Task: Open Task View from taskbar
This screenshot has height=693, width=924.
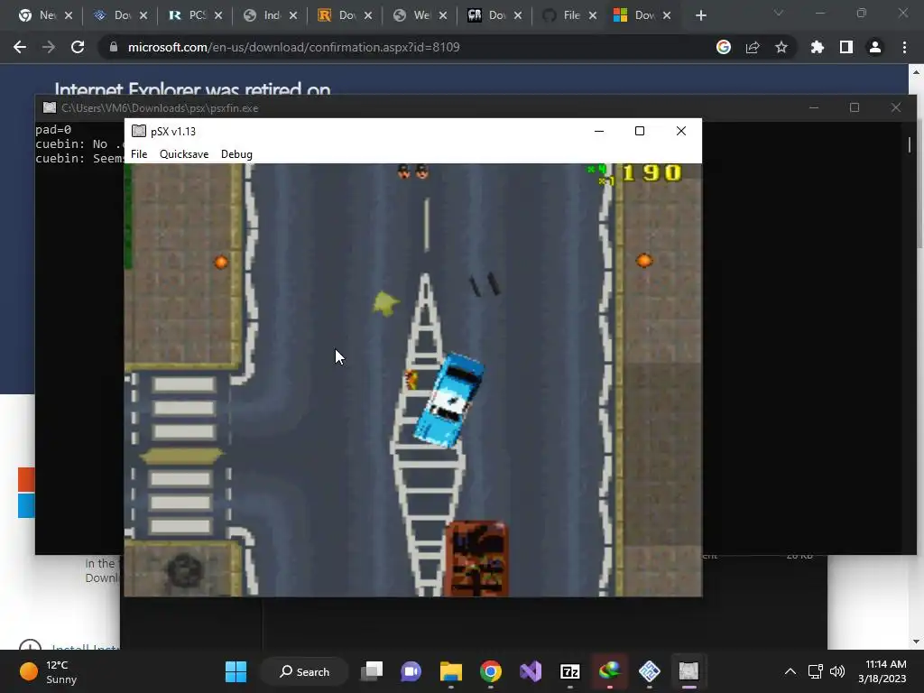Action: (372, 671)
